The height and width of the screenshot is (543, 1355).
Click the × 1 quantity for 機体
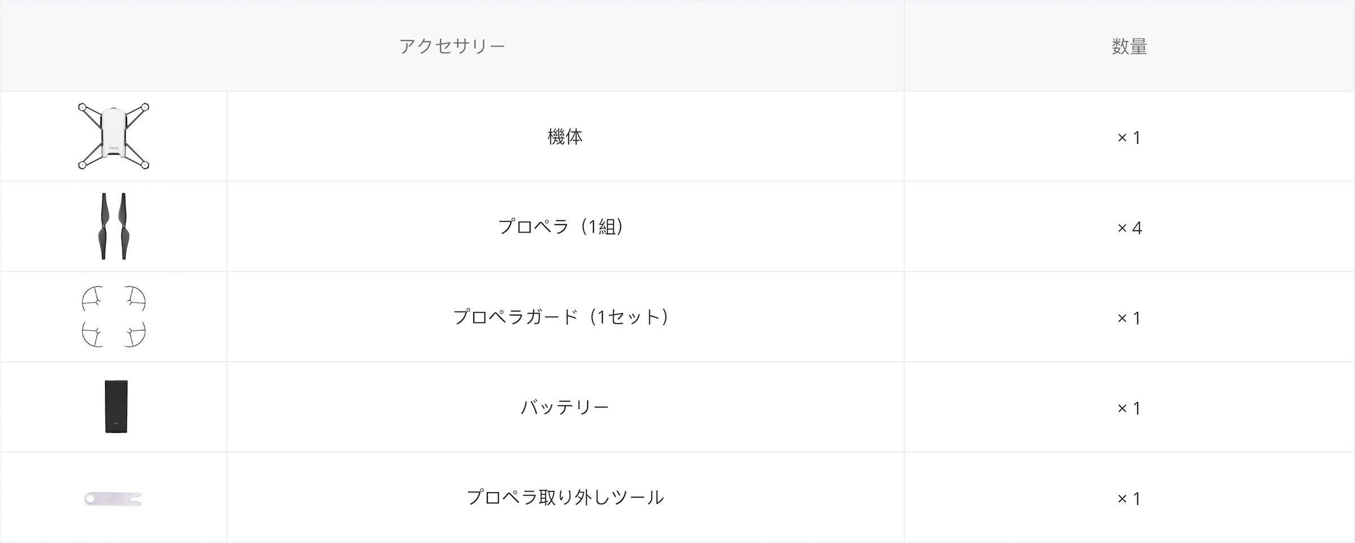coord(1129,138)
